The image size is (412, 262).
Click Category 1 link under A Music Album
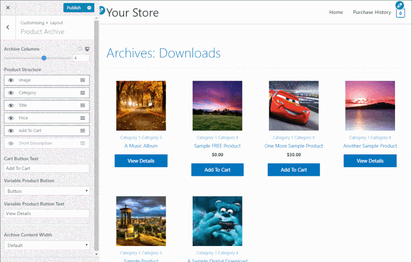(130, 138)
